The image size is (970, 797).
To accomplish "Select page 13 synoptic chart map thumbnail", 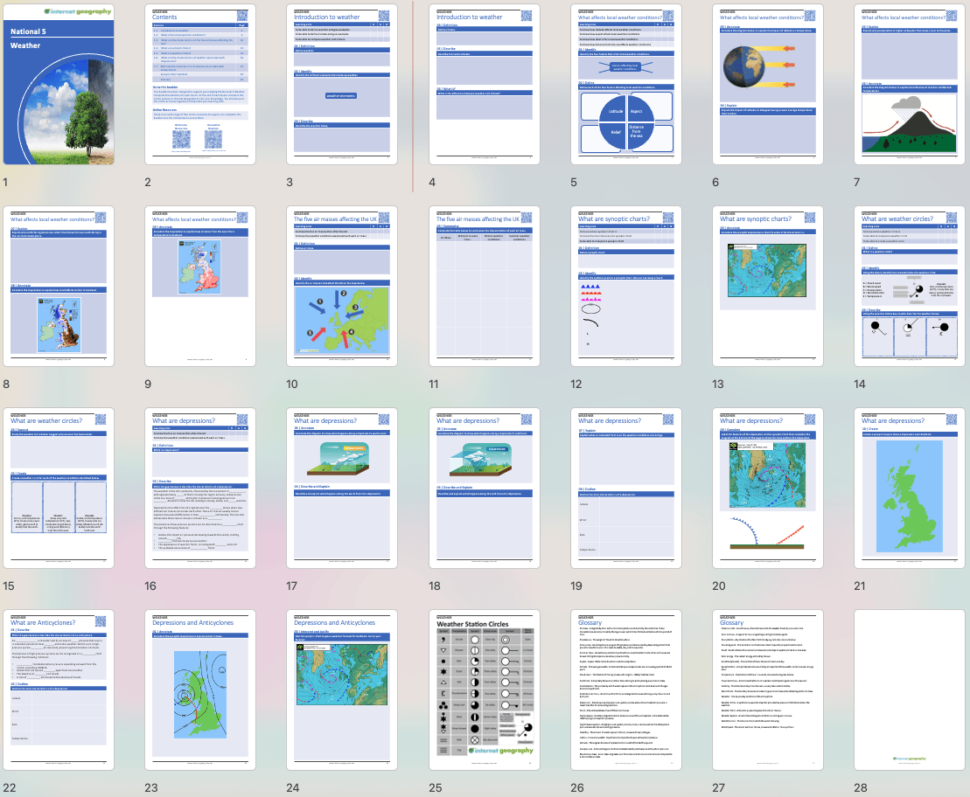I will pos(767,285).
